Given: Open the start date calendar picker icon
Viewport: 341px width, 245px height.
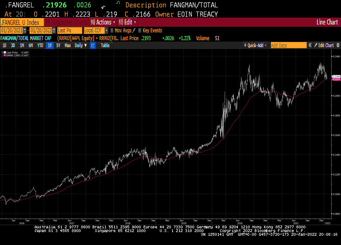Looking at the screenshot, I should point(25,31).
